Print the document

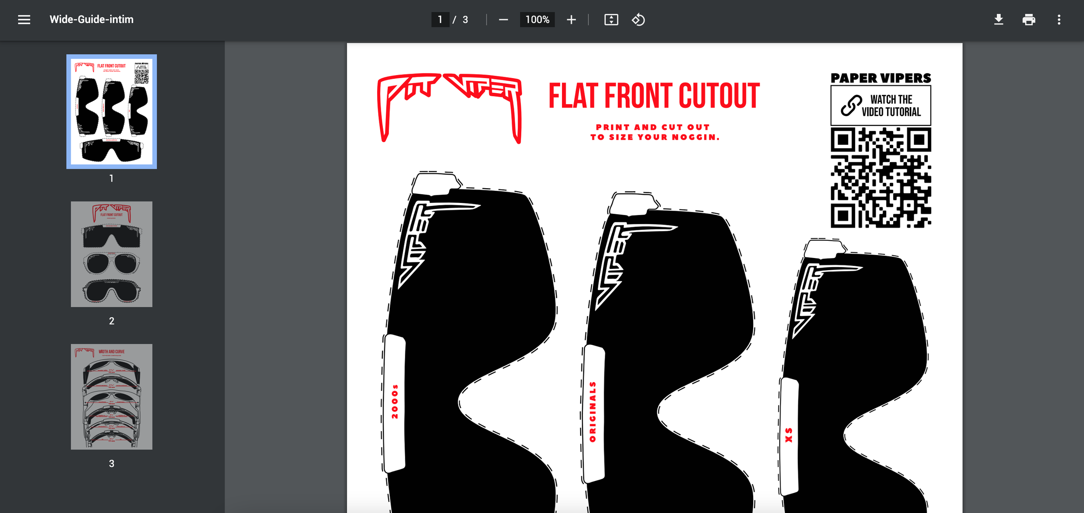(1028, 20)
